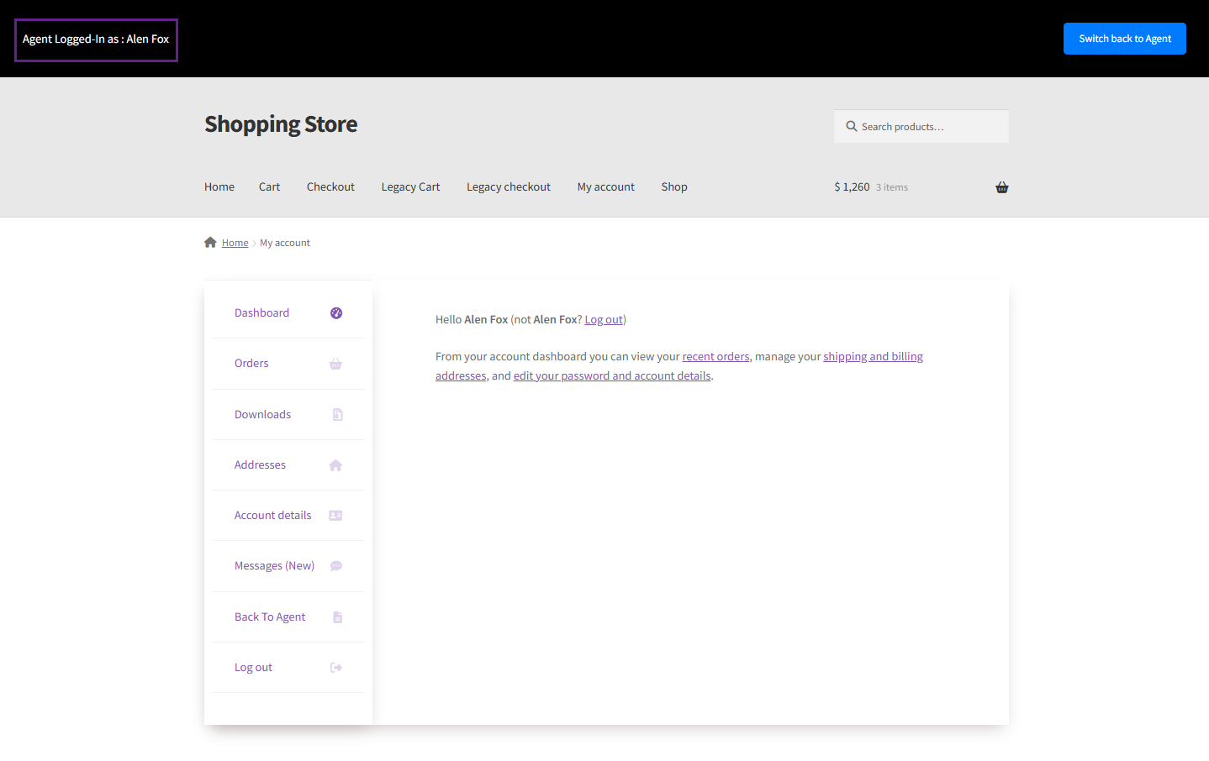Click Switch back to Agent button
Screen dimensions: 1209x761
1125,39
